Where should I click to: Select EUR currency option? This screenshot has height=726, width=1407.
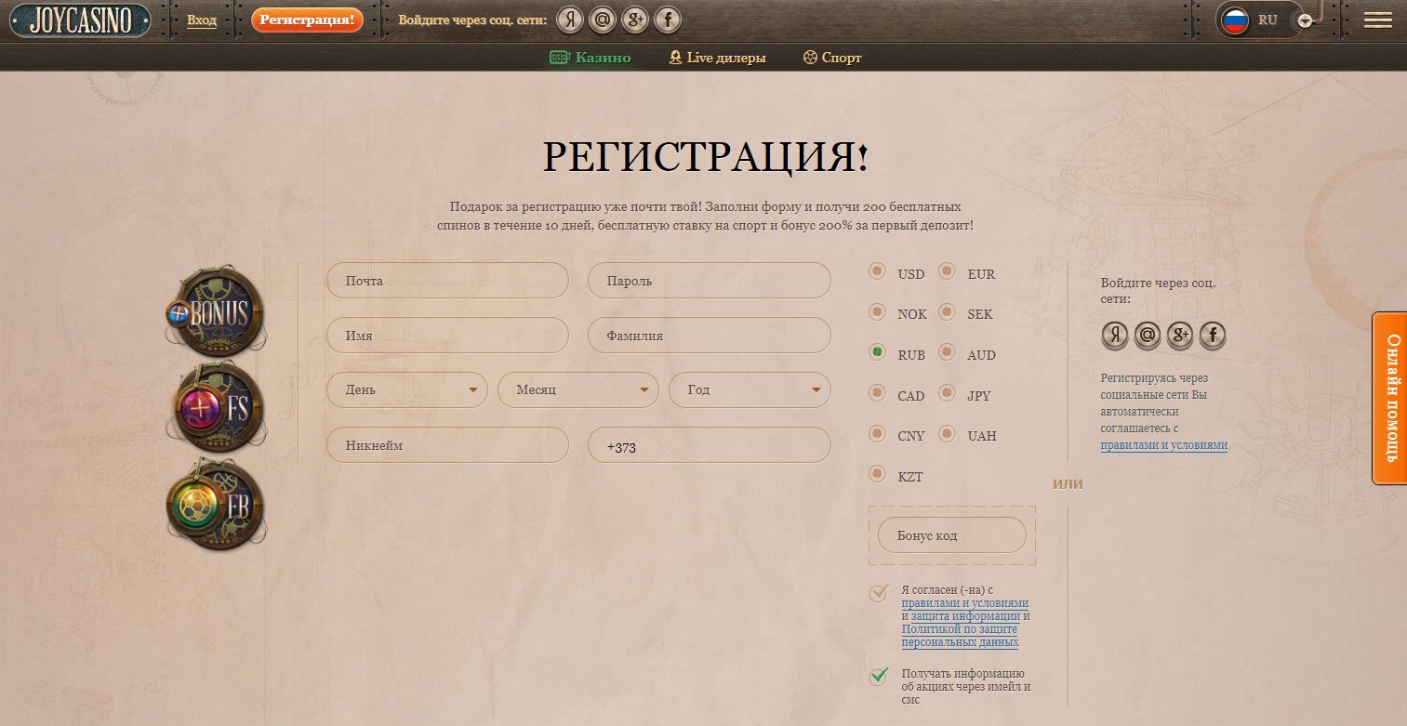coord(947,271)
